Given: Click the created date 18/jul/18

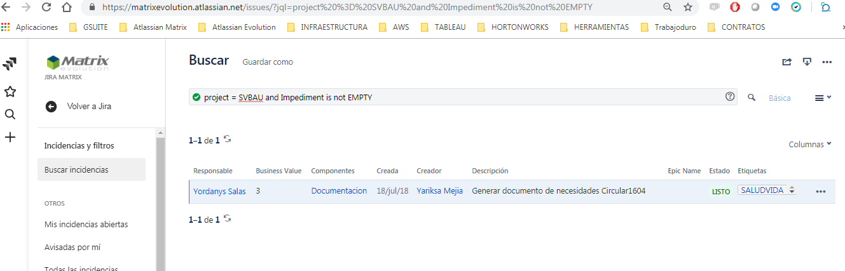Looking at the screenshot, I should (392, 191).
